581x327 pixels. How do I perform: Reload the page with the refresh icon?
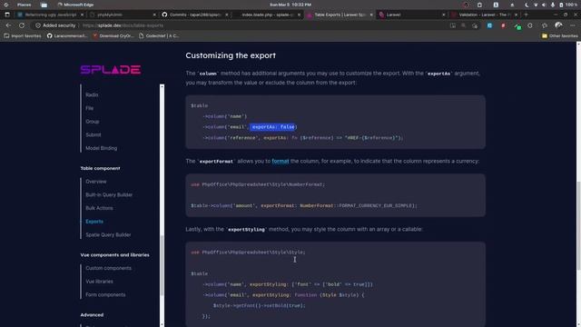[22, 25]
